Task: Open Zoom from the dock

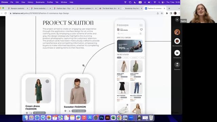Action: pos(131,118)
